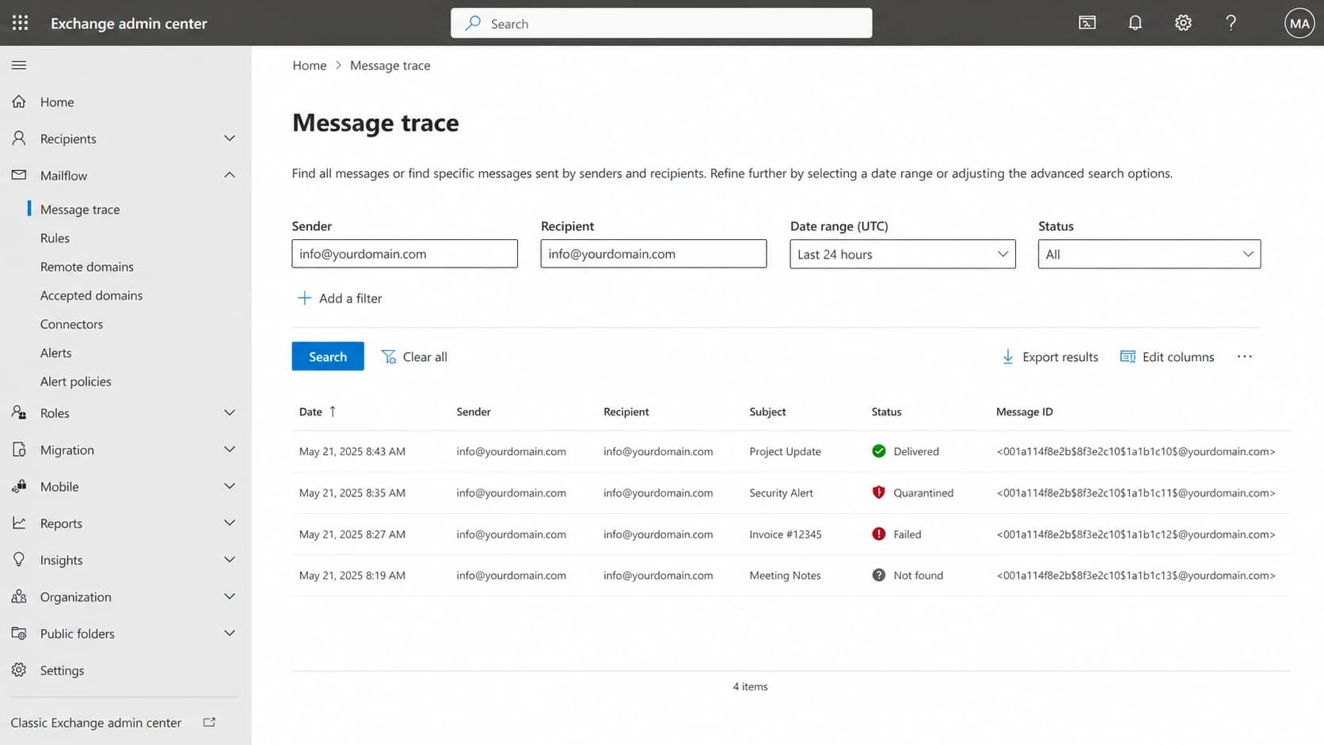Sort by the Message ID column header
The width and height of the screenshot is (1324, 745).
coord(1024,412)
